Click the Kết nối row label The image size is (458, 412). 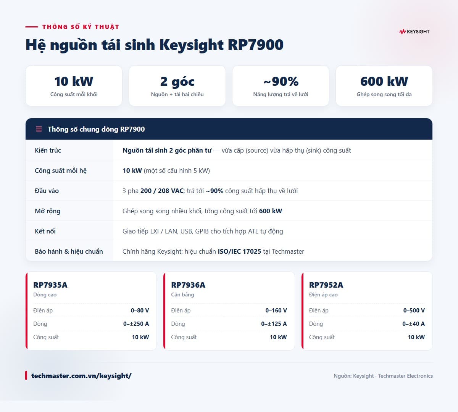pyautogui.click(x=45, y=231)
